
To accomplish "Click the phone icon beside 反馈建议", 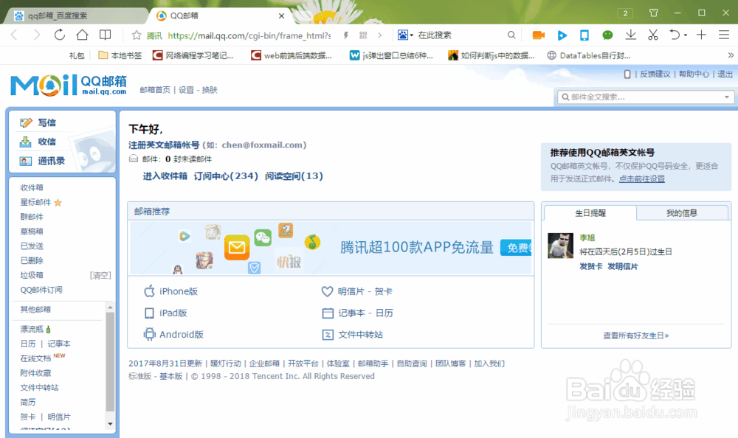I will (627, 74).
